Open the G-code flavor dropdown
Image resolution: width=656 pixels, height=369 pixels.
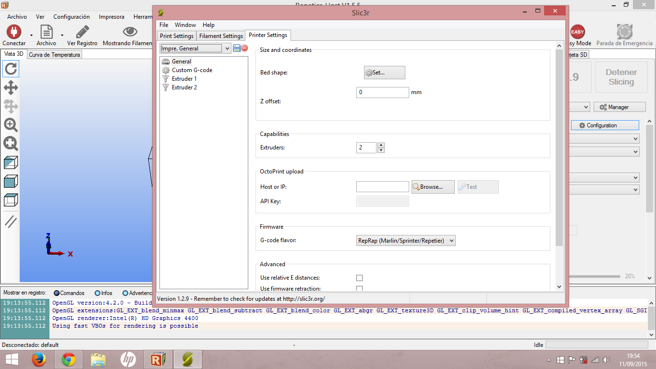406,240
